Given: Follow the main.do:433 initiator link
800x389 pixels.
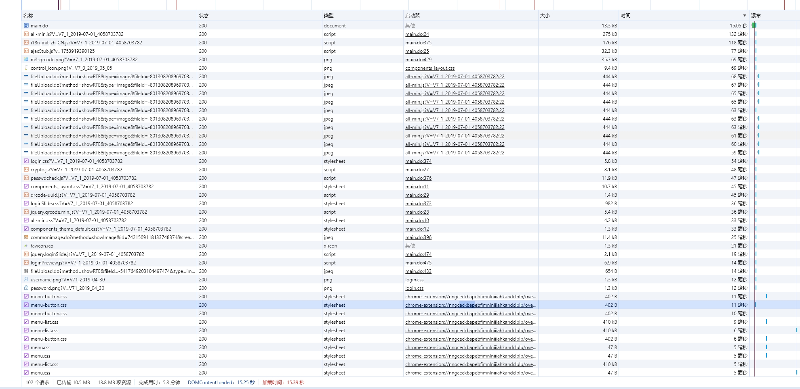Looking at the screenshot, I should tap(418, 271).
